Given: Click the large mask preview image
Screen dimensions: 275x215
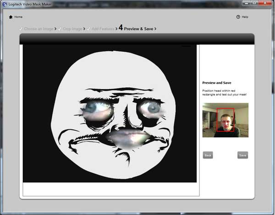Looking at the screenshot, I should [110, 113].
